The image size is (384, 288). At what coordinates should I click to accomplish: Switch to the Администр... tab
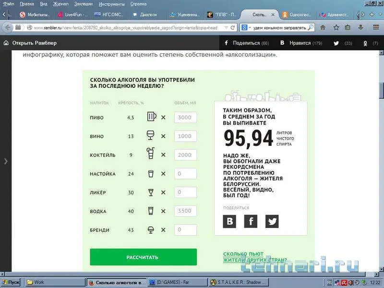point(334,15)
